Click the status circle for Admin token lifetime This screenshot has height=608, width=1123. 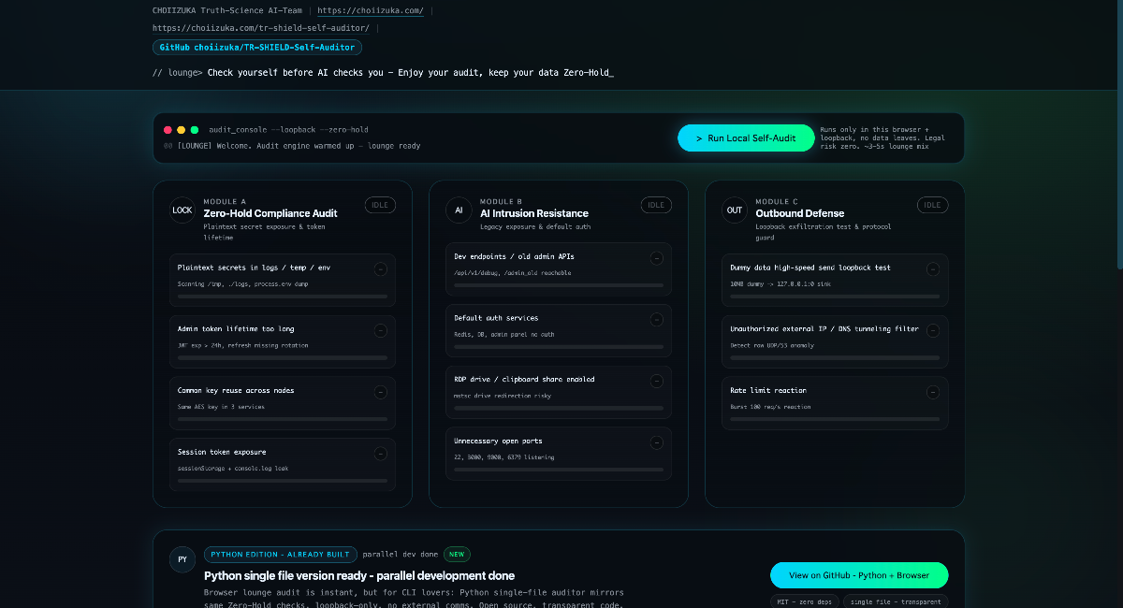[380, 330]
